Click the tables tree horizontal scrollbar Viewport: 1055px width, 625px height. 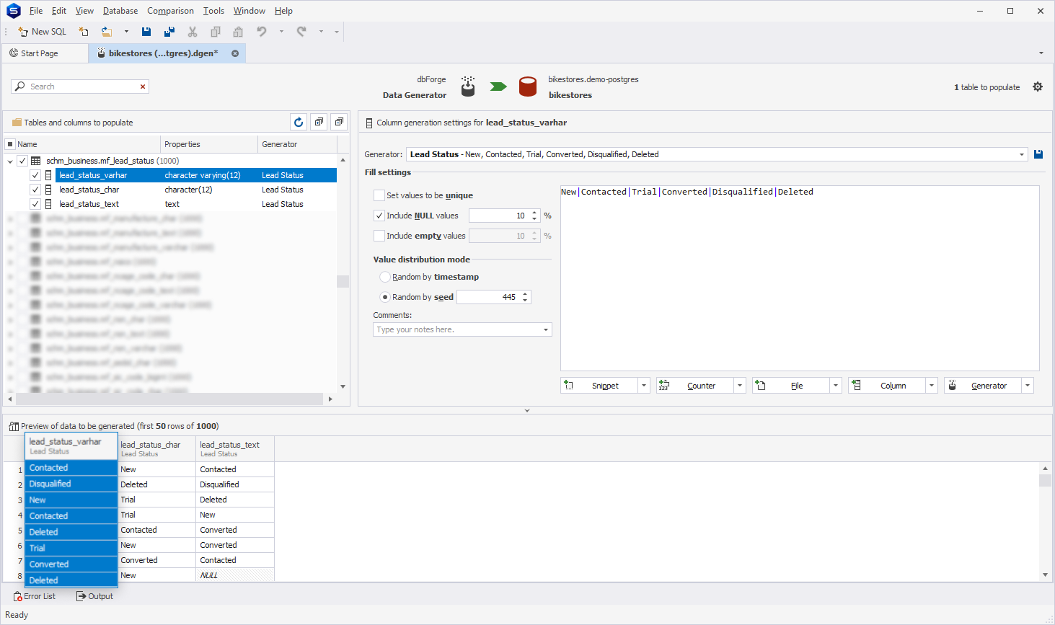click(x=169, y=399)
